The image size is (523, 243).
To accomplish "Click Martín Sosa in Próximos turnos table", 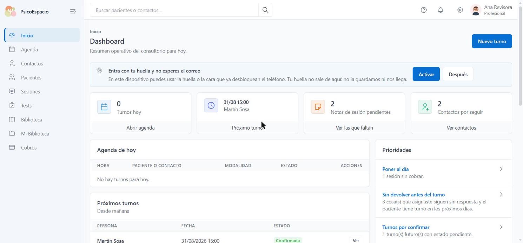I will 110,241.
